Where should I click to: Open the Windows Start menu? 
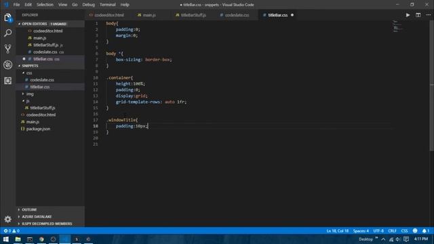coord(6,239)
